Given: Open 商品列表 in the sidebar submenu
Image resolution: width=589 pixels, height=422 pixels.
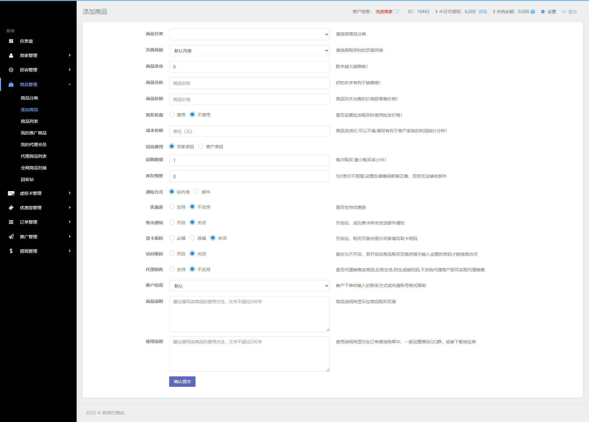Looking at the screenshot, I should 29,121.
